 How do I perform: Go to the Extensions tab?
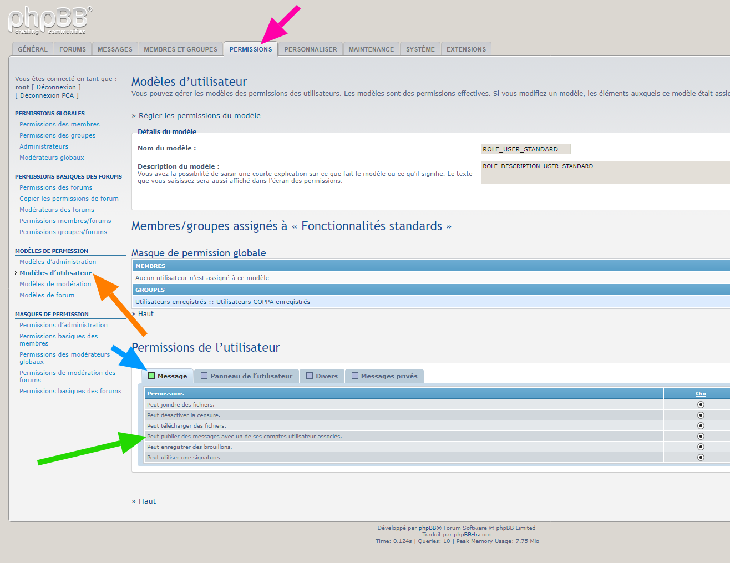click(x=466, y=49)
